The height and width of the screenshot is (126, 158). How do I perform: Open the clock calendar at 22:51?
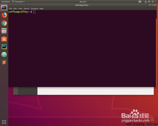tap(83, 2)
